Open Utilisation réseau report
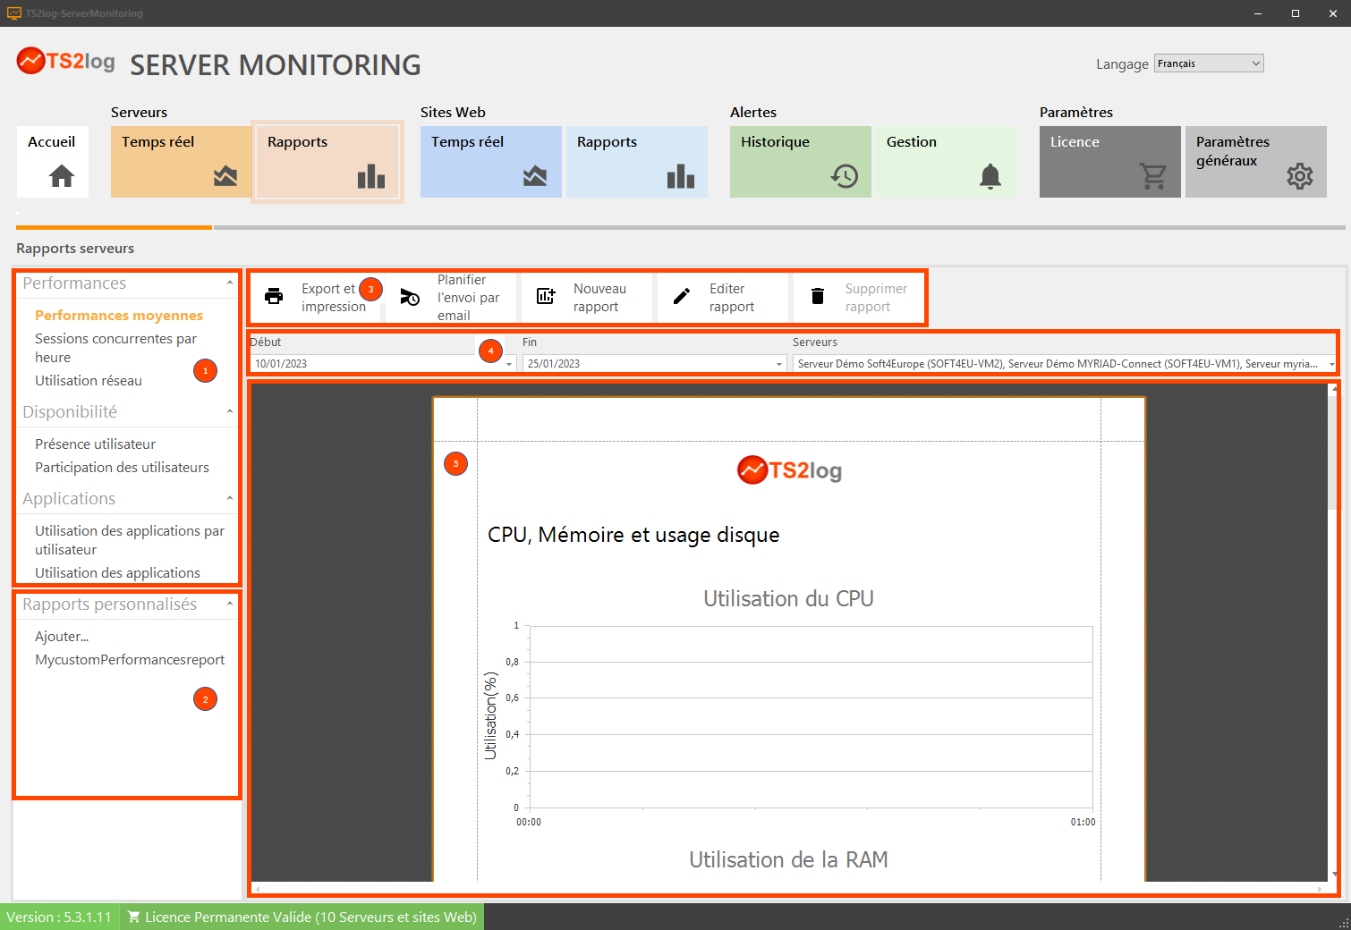 (89, 381)
